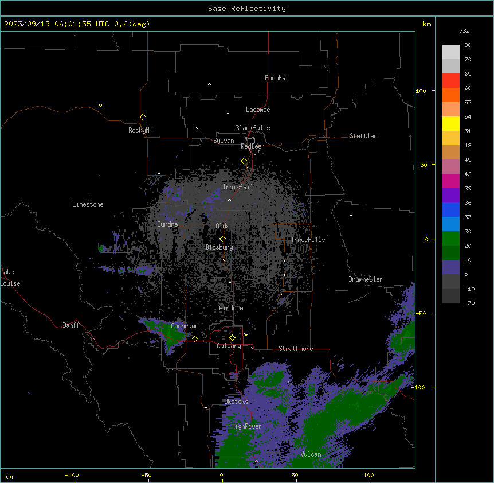
Task: Click the 50 tick on right axis
Action: 424,165
